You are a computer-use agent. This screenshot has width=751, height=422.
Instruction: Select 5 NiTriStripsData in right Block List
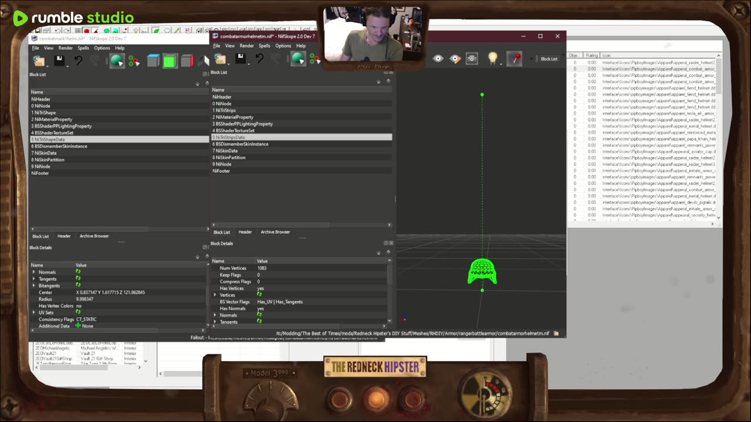point(302,137)
